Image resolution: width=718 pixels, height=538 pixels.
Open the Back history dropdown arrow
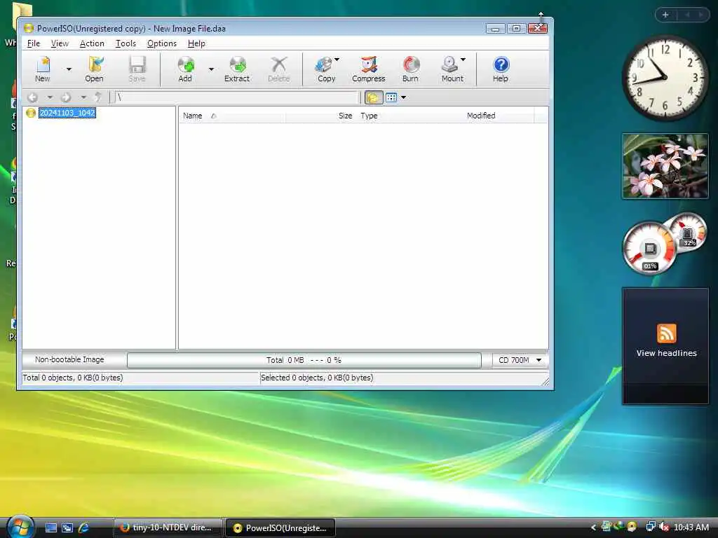pyautogui.click(x=50, y=97)
